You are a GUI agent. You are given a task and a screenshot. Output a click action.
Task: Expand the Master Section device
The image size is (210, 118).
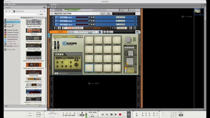[52, 14]
